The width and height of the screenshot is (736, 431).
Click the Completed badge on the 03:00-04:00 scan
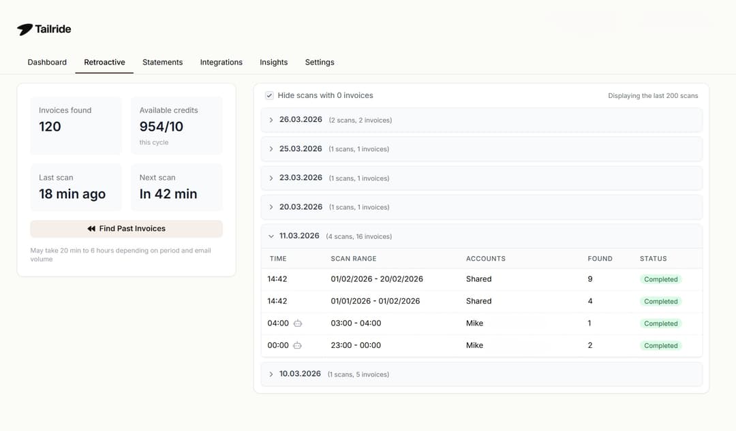point(660,323)
